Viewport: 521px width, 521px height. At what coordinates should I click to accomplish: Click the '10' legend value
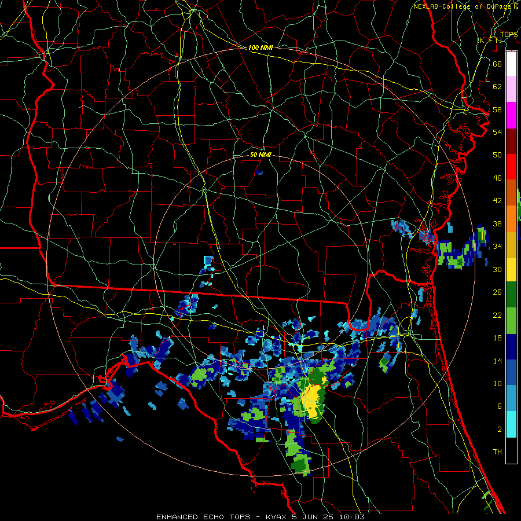coord(497,383)
